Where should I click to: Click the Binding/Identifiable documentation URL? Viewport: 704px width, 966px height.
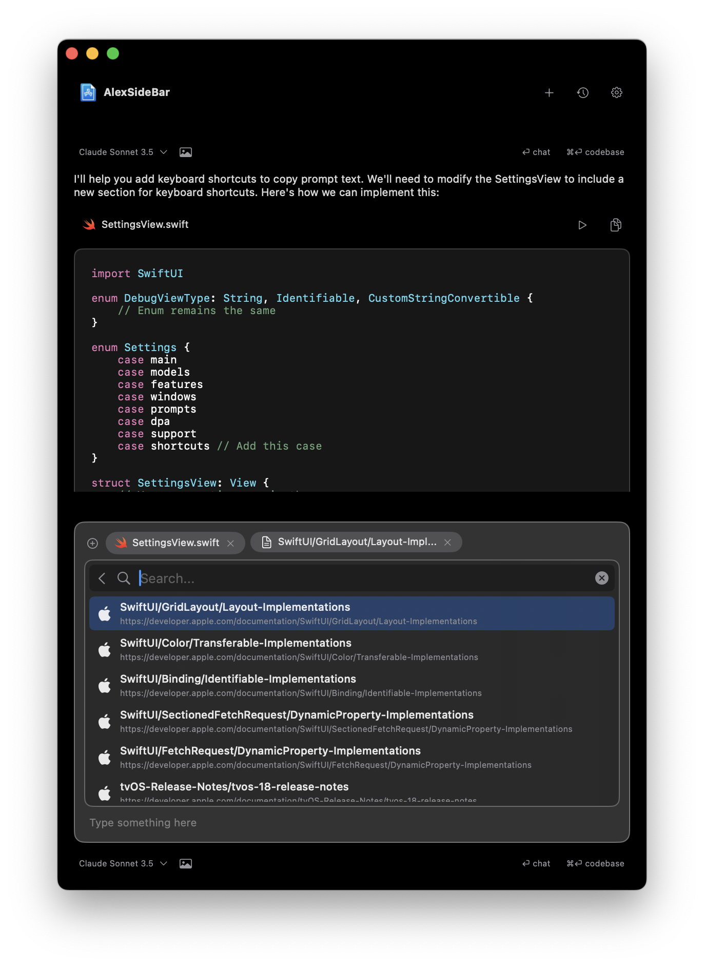(301, 693)
